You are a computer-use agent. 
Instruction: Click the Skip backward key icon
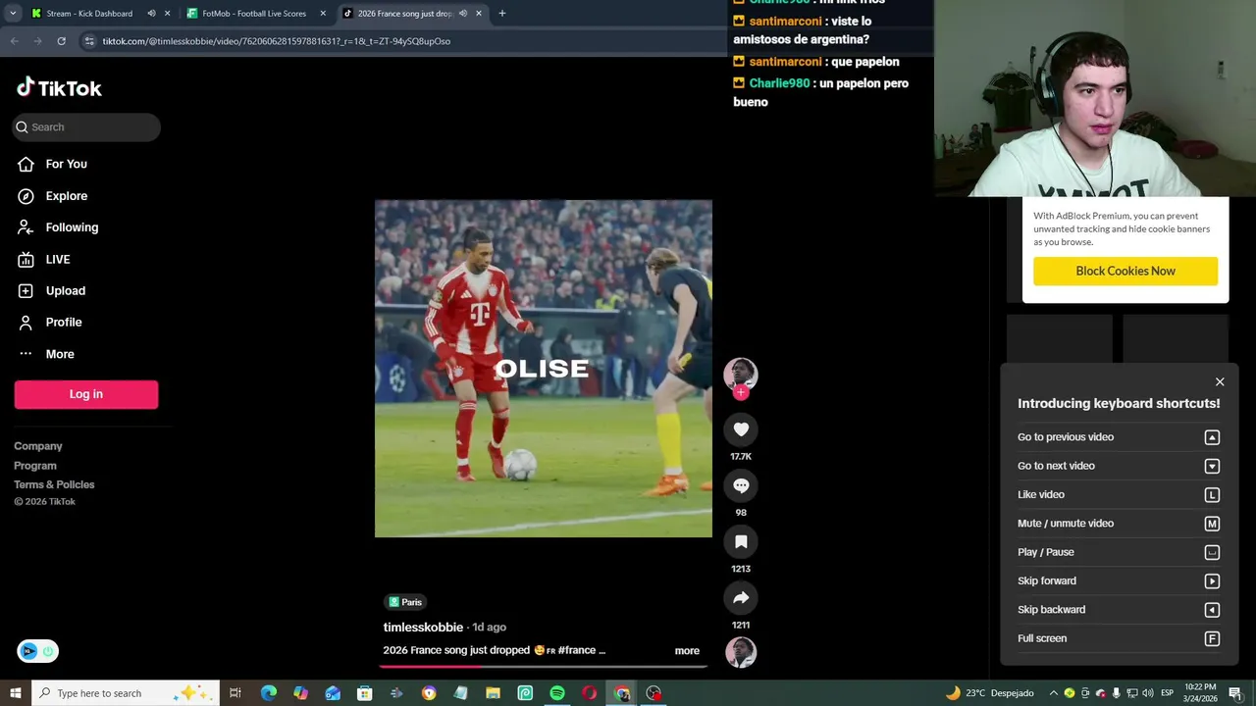(x=1212, y=610)
